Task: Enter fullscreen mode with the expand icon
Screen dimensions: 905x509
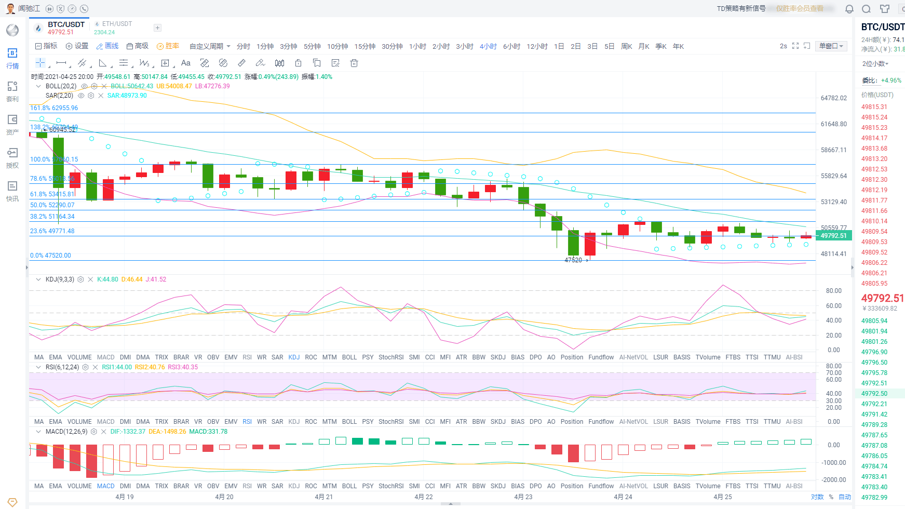Action: coord(795,46)
